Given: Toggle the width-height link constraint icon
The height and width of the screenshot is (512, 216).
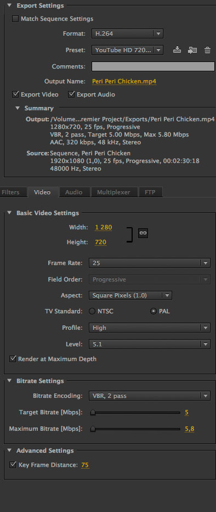Looking at the screenshot, I should pyautogui.click(x=143, y=233).
